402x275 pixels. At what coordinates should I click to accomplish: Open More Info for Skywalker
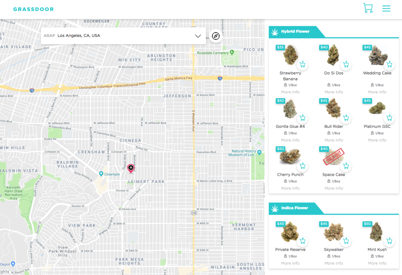[334, 263]
